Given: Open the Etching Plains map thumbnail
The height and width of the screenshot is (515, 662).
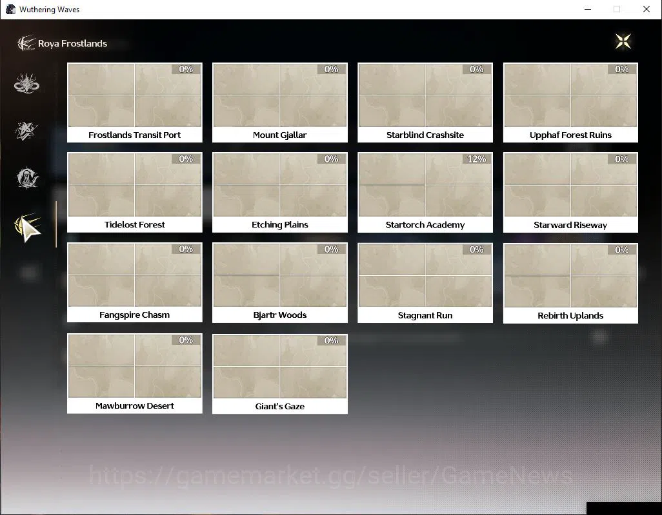Looking at the screenshot, I should click(x=280, y=185).
